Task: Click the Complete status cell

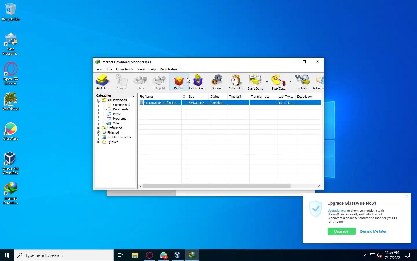Action: (218, 103)
